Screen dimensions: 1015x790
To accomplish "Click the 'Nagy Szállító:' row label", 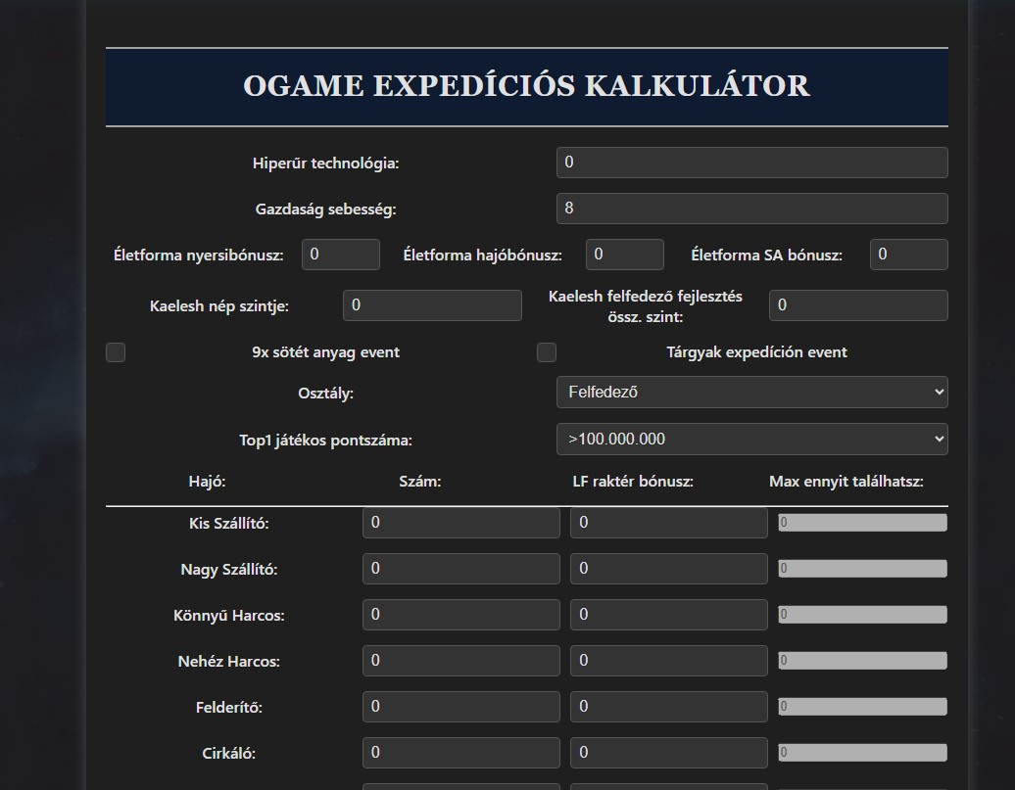I will (229, 570).
